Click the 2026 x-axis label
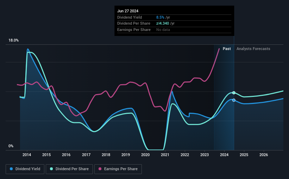The height and width of the screenshot is (179, 289). coord(264,155)
